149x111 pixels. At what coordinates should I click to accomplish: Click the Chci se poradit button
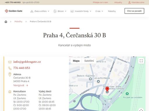(x=134, y=11)
